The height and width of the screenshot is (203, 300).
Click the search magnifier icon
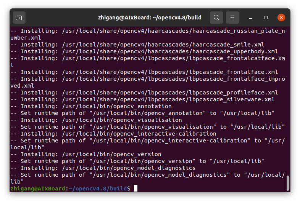(x=216, y=18)
